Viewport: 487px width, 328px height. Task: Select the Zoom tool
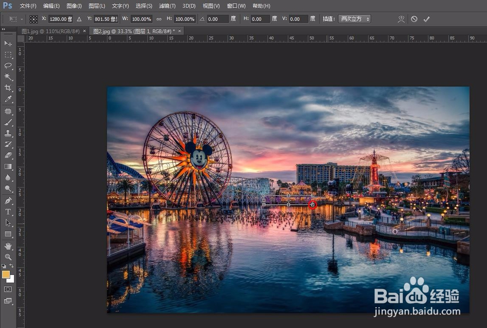tap(8, 257)
